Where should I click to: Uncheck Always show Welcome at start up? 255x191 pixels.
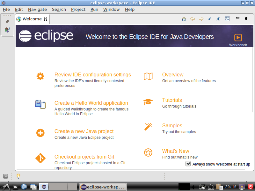[188, 164]
